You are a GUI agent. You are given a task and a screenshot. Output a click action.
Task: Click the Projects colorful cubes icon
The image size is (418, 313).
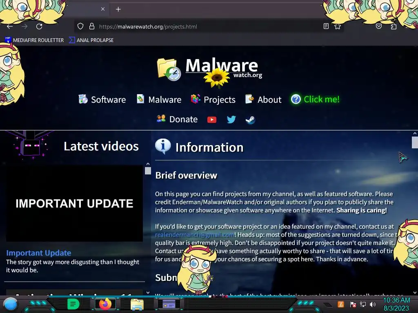tap(196, 99)
